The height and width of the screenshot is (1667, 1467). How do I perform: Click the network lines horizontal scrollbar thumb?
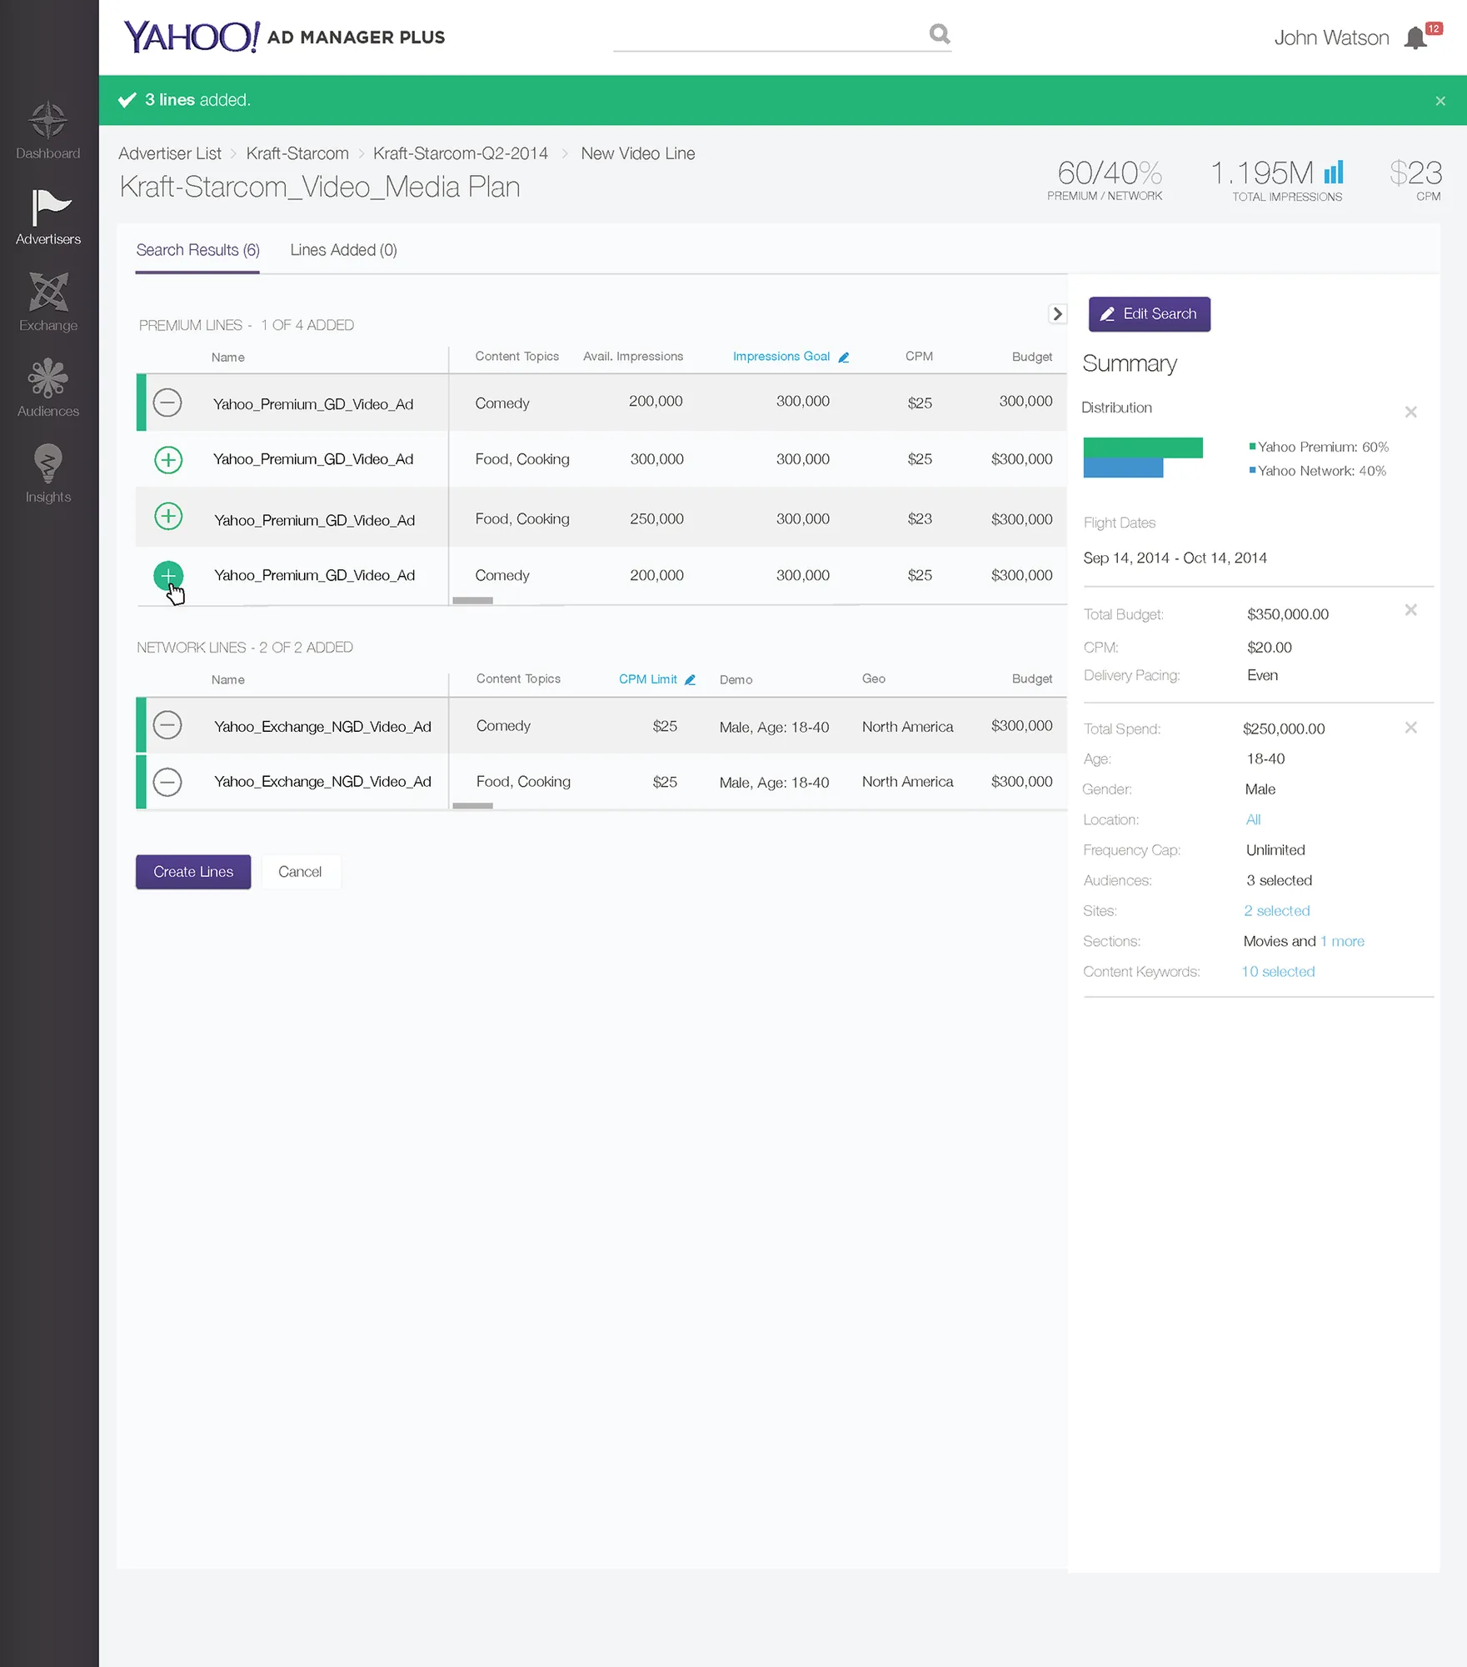tap(472, 805)
